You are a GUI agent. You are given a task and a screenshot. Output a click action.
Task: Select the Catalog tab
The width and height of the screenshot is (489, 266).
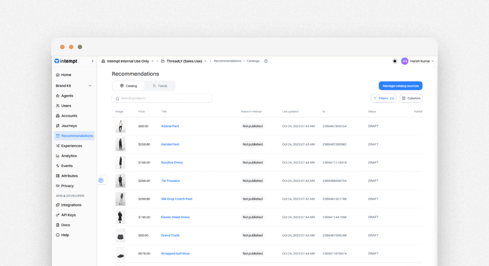(x=128, y=86)
